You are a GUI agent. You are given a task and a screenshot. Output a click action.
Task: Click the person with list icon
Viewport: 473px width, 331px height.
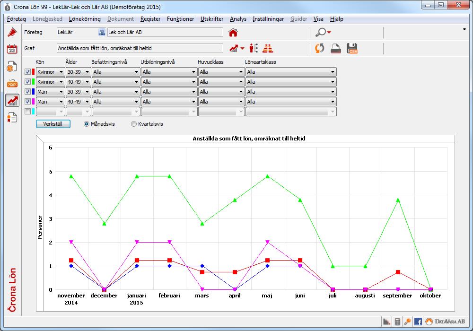[x=254, y=48]
